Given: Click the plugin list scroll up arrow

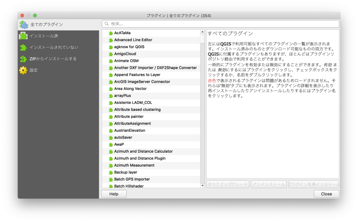Looking at the screenshot, I should [x=202, y=32].
